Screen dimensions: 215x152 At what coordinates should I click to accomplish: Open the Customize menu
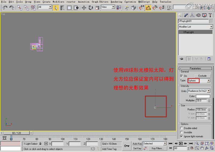[130, 2]
